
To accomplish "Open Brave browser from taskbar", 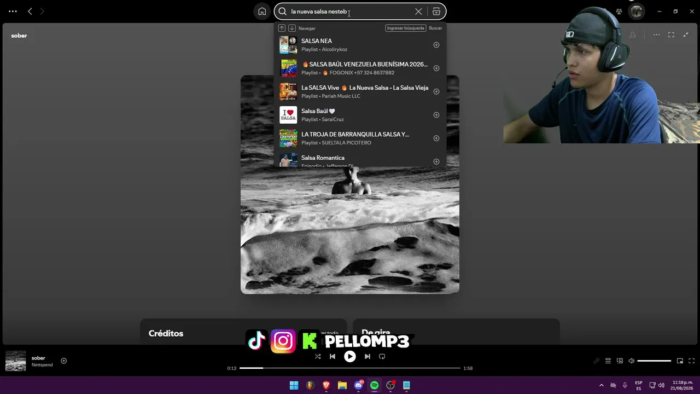I will point(326,385).
